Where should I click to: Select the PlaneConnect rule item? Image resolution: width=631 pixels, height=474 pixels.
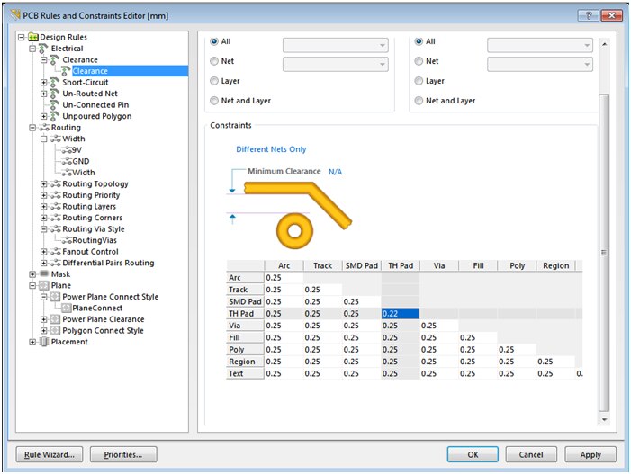pos(96,309)
